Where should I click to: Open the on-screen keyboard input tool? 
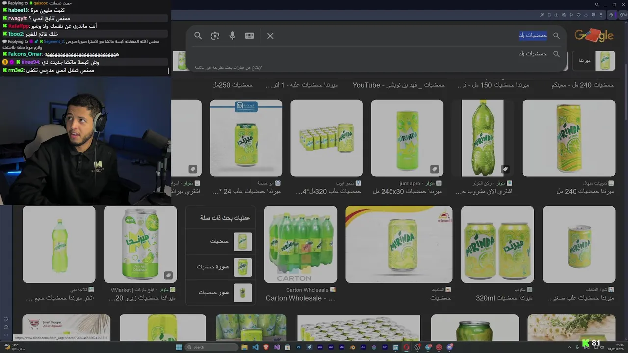coord(249,36)
